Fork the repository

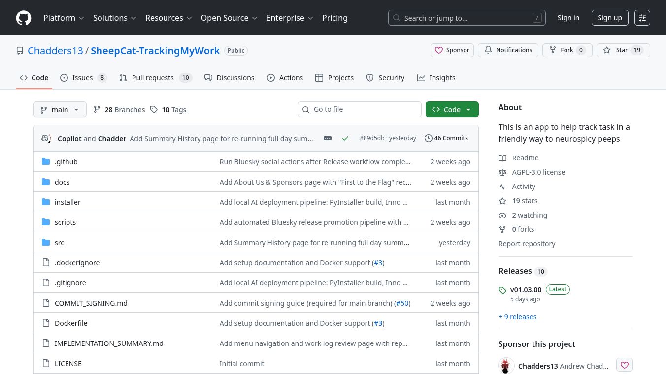(566, 50)
